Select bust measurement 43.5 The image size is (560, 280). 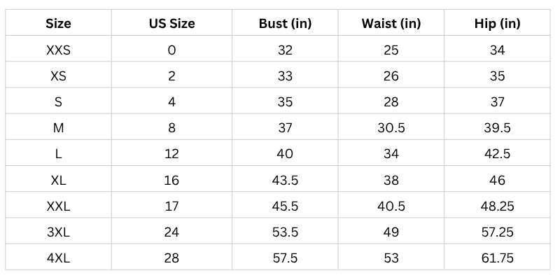[x=285, y=180]
